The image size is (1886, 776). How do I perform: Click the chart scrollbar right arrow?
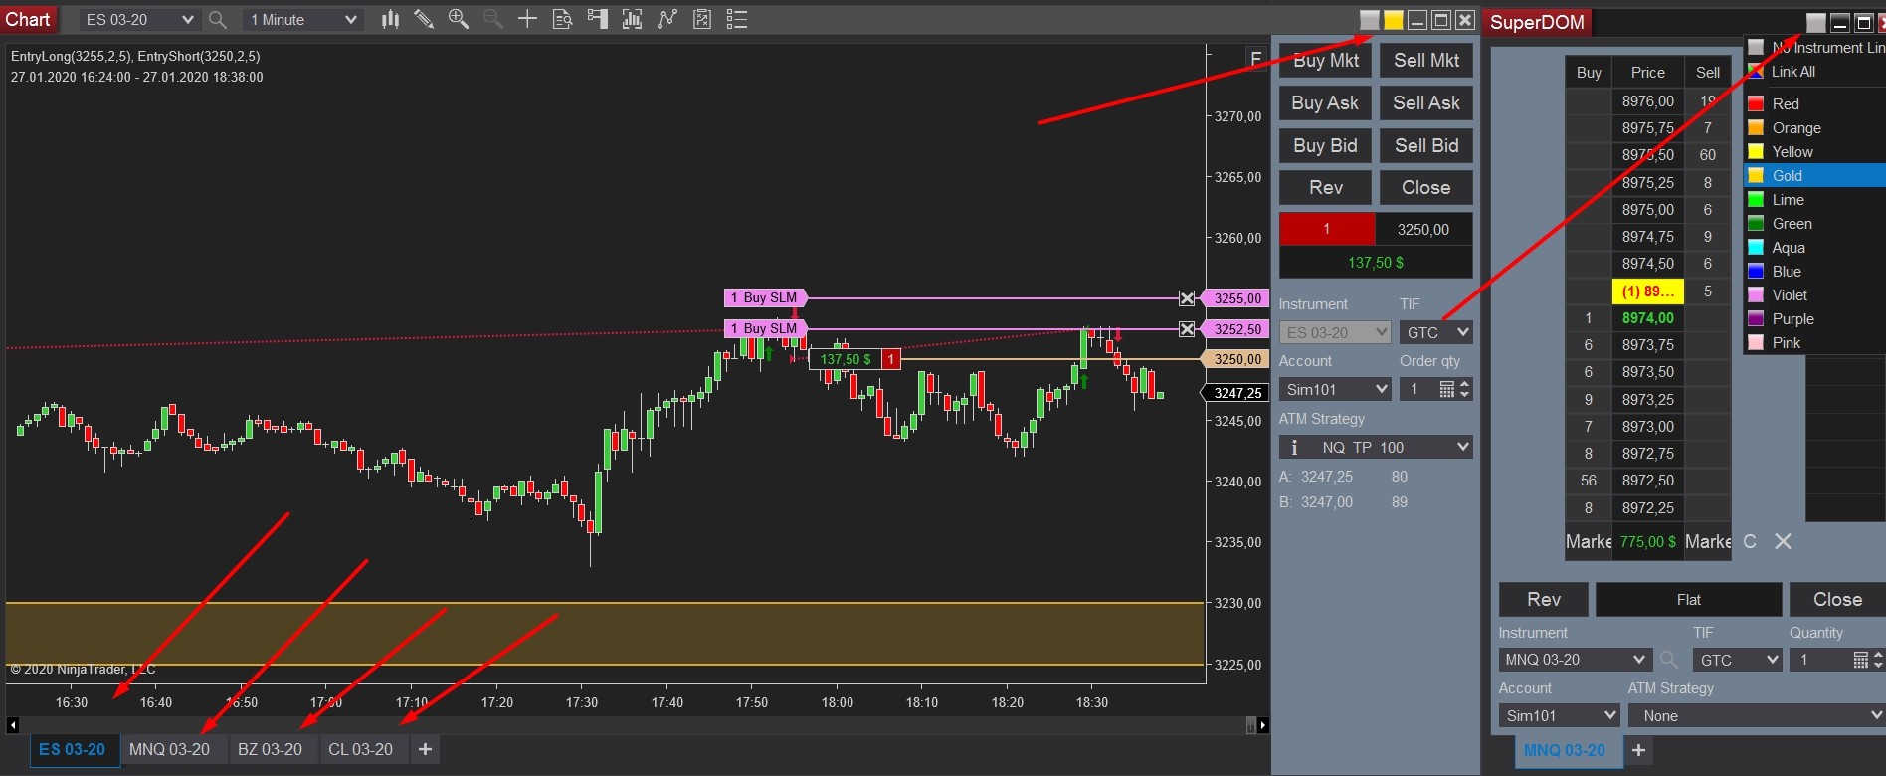coord(1263,725)
